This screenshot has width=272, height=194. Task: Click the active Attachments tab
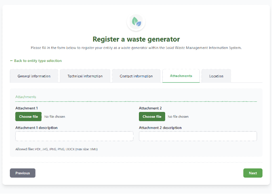(x=181, y=76)
